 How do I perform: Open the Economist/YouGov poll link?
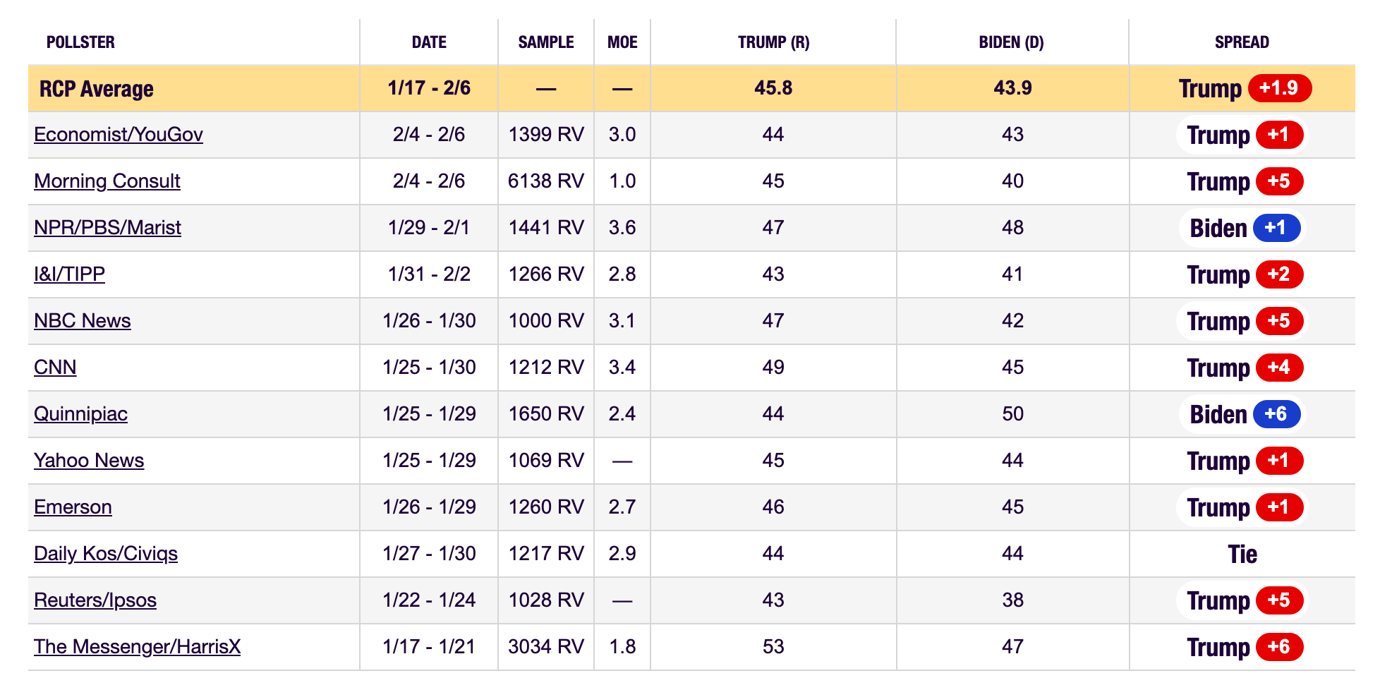point(119,135)
